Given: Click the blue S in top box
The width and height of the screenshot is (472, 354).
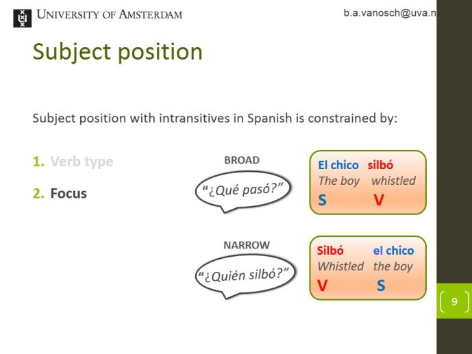Looking at the screenshot, I should (322, 200).
